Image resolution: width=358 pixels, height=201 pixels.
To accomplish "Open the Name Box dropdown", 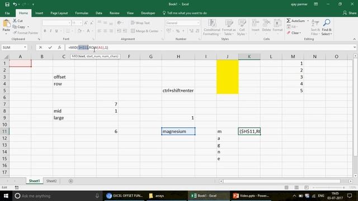I will (x=25, y=47).
